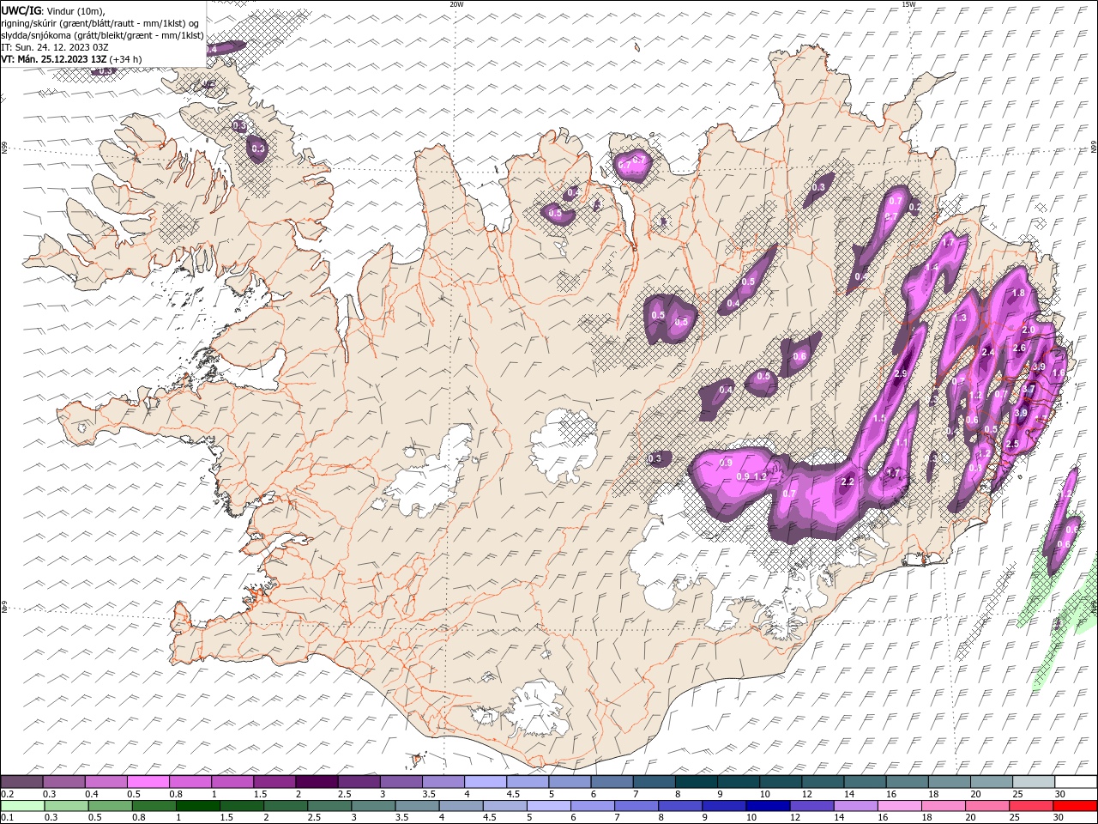Viewport: 1098px width, 824px height.
Task: Click the 'slydda/snjókoma' legend description line
Action: [x=103, y=35]
